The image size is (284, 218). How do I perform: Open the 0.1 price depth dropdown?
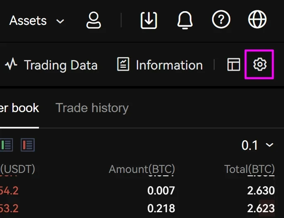click(257, 145)
